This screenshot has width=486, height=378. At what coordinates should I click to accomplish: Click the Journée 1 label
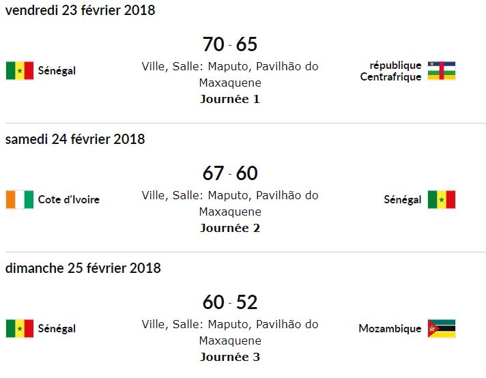pyautogui.click(x=230, y=99)
